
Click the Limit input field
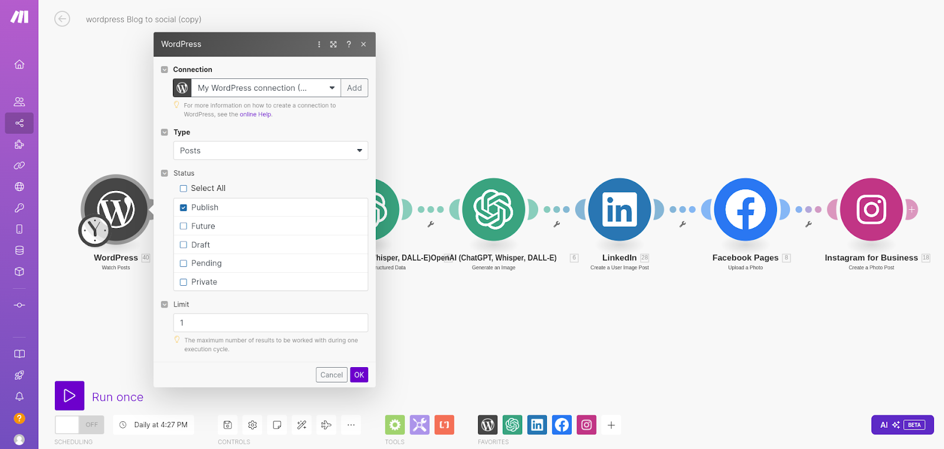tap(271, 323)
